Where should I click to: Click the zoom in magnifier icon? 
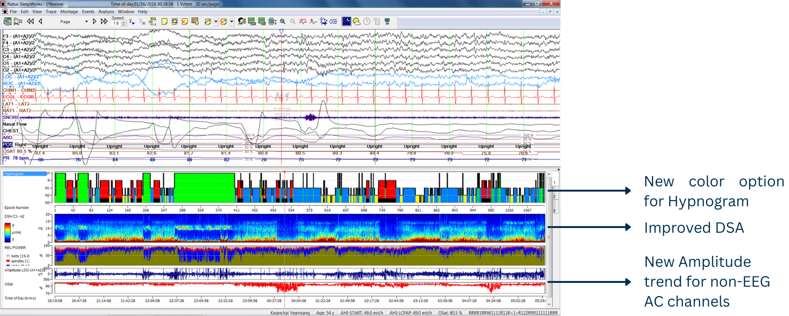283,21
